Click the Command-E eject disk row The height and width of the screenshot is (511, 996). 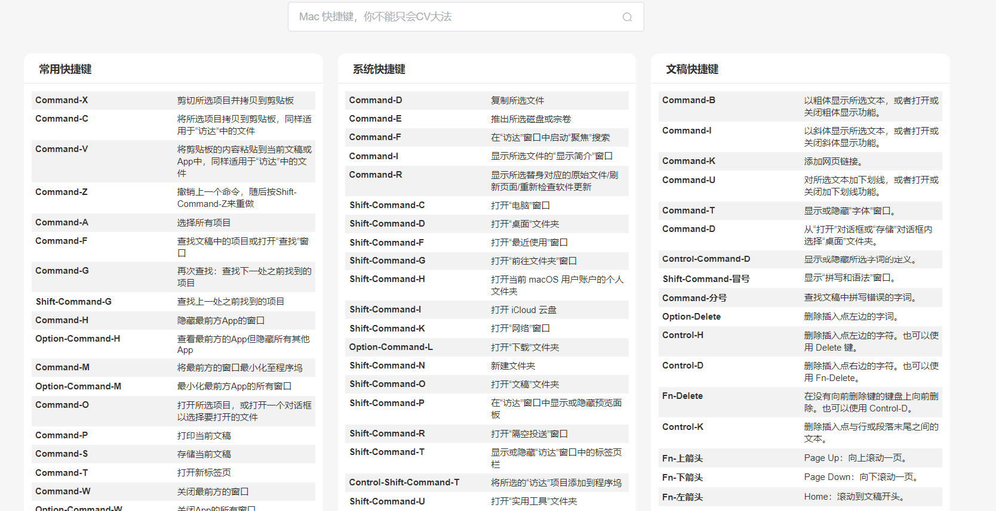tap(486, 119)
